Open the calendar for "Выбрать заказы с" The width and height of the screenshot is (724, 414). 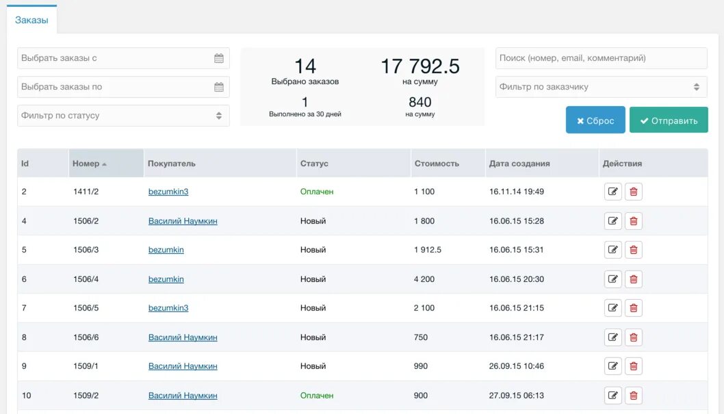pos(219,57)
